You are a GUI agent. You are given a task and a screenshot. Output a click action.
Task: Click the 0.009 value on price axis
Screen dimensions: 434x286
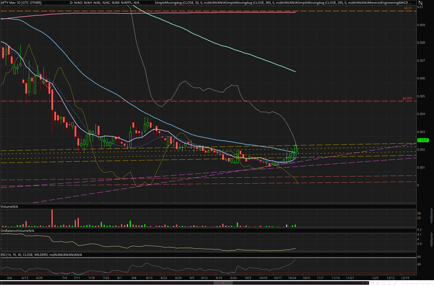[421, 25]
